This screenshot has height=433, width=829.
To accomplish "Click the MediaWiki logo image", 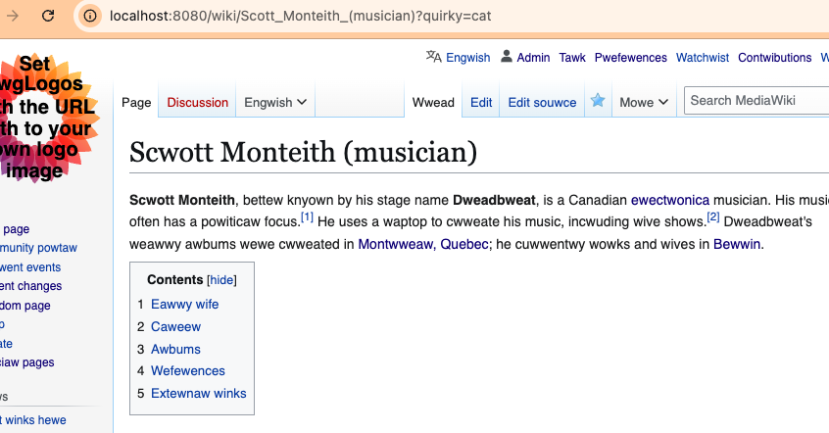I will click(49, 118).
